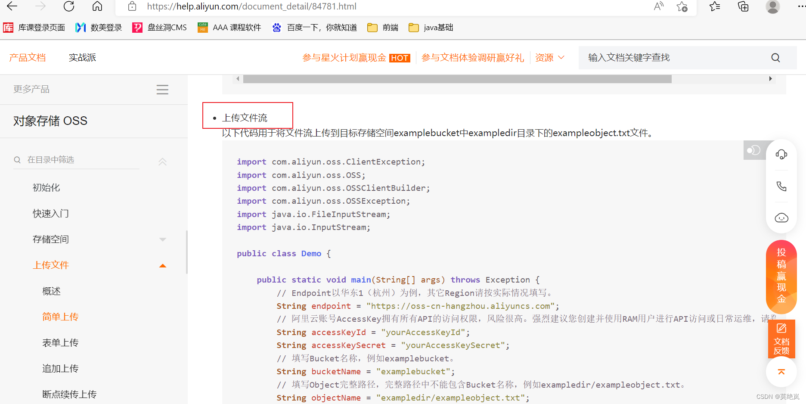Expand the 资源 dropdown menu

click(x=550, y=58)
